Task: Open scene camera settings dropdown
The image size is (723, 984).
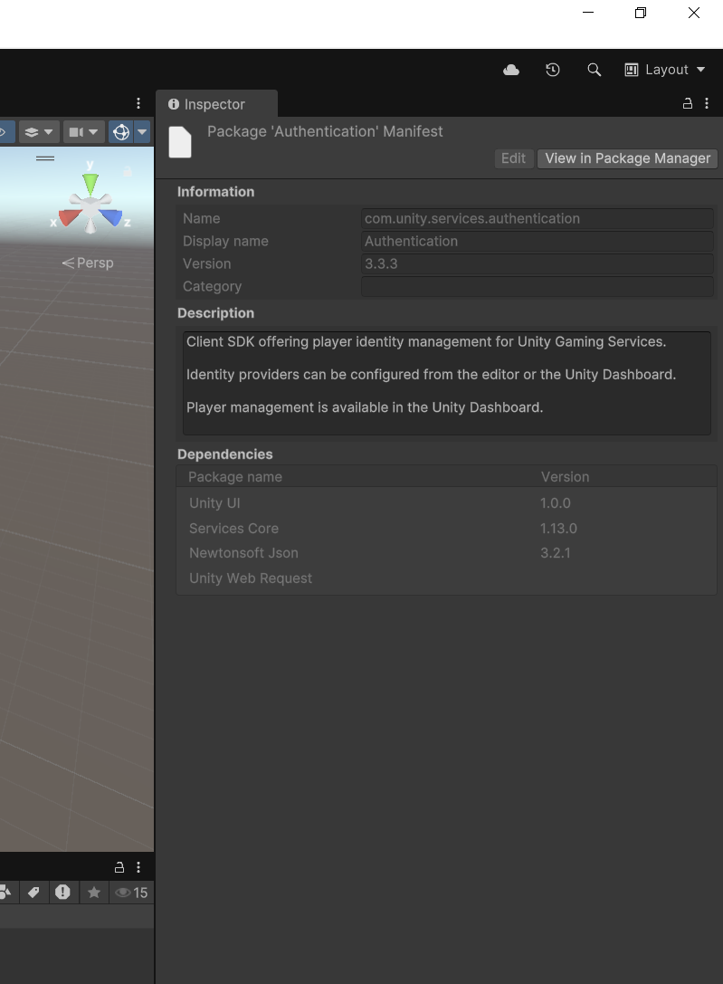Action: (x=84, y=132)
